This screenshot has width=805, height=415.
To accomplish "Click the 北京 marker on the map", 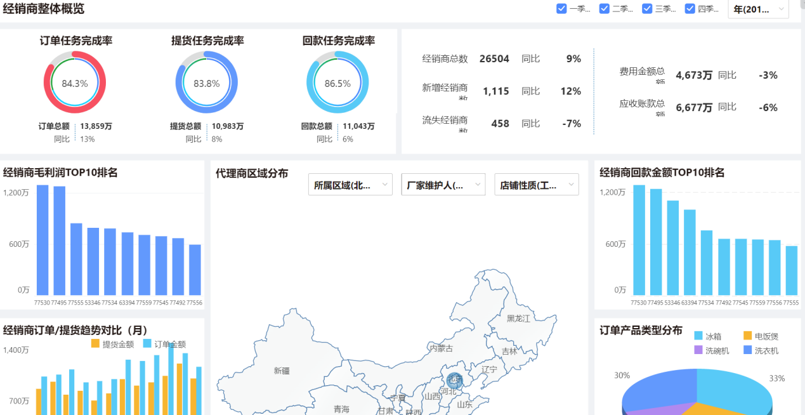I will (455, 381).
